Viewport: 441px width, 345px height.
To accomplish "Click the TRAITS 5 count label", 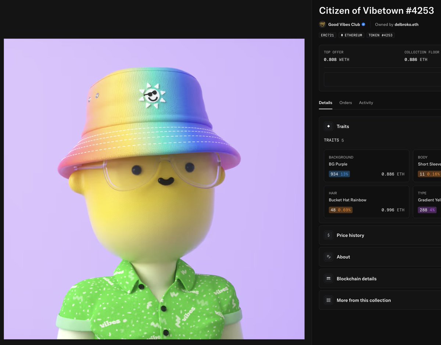I will 334,140.
